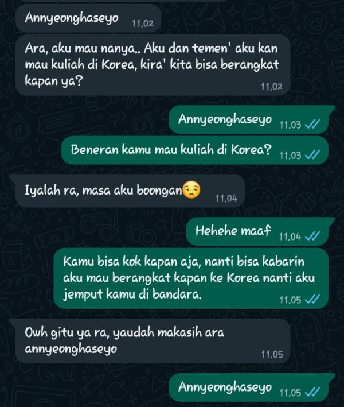Tap read receipt ticks on first sent Annyeonghaseyo
This screenshot has height=407, width=344.
click(x=312, y=125)
